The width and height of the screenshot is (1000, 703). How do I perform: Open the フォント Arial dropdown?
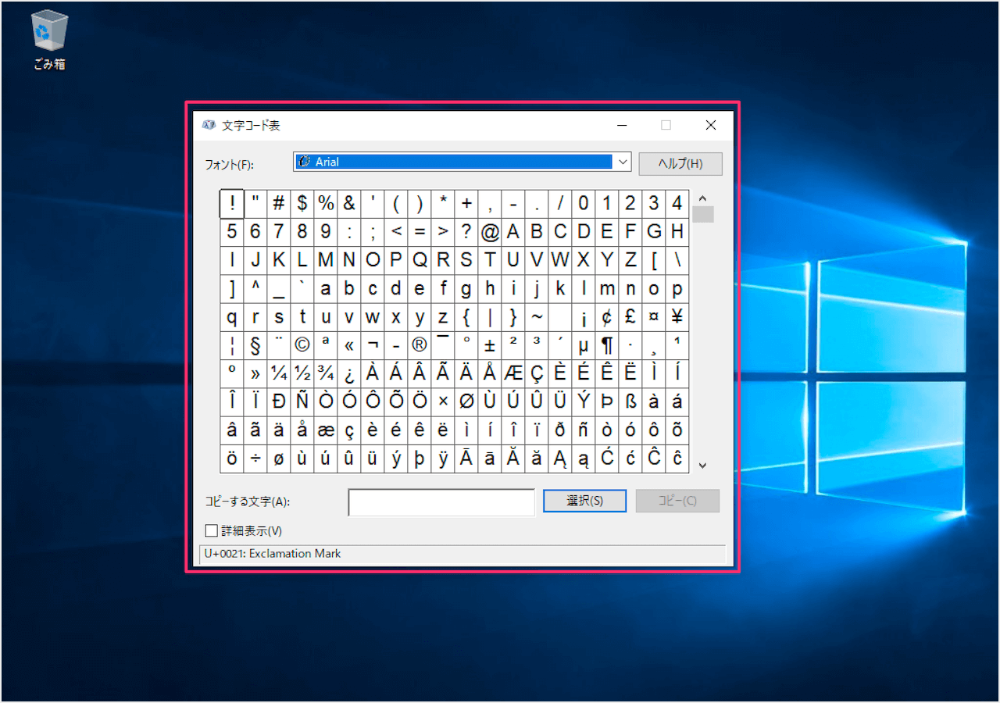tap(462, 162)
